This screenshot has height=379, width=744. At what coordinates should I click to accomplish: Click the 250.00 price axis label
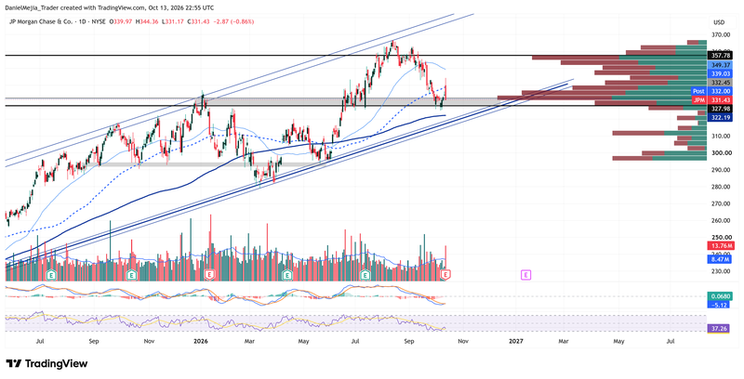(x=720, y=238)
